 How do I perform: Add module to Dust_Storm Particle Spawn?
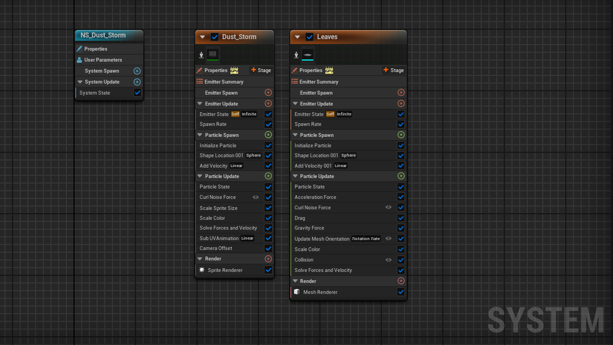tap(268, 135)
